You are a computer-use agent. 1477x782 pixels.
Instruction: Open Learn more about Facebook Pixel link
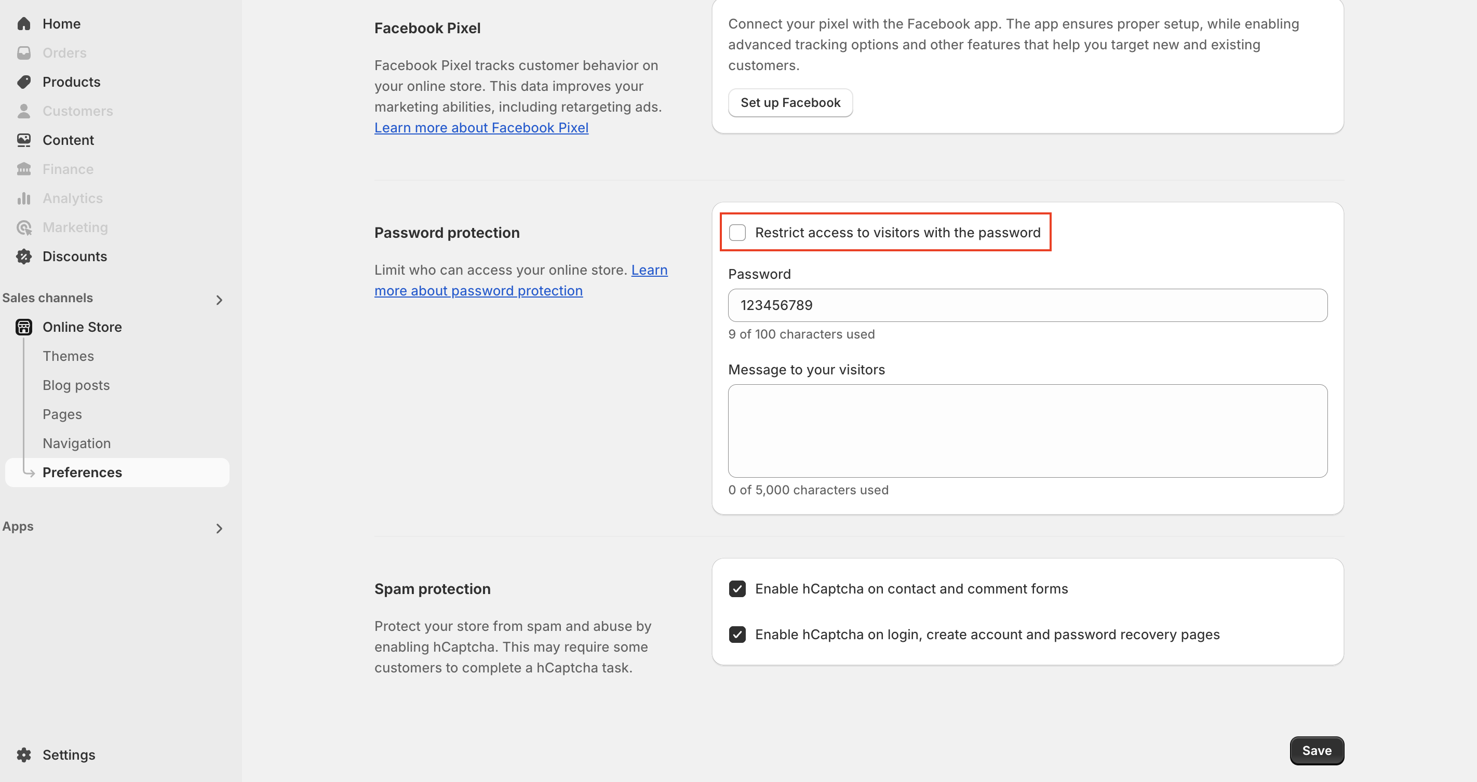coord(481,128)
